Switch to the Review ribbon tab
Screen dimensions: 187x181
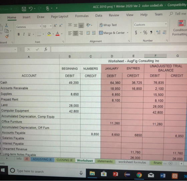point(114,15)
